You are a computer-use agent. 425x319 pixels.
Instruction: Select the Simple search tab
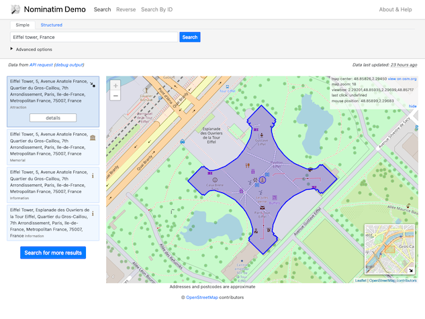(23, 25)
